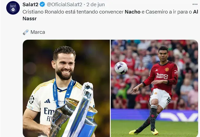This screenshot has height=137, width=200.
Task: Open the Sala12 profile avatar
Action: click(13, 8)
